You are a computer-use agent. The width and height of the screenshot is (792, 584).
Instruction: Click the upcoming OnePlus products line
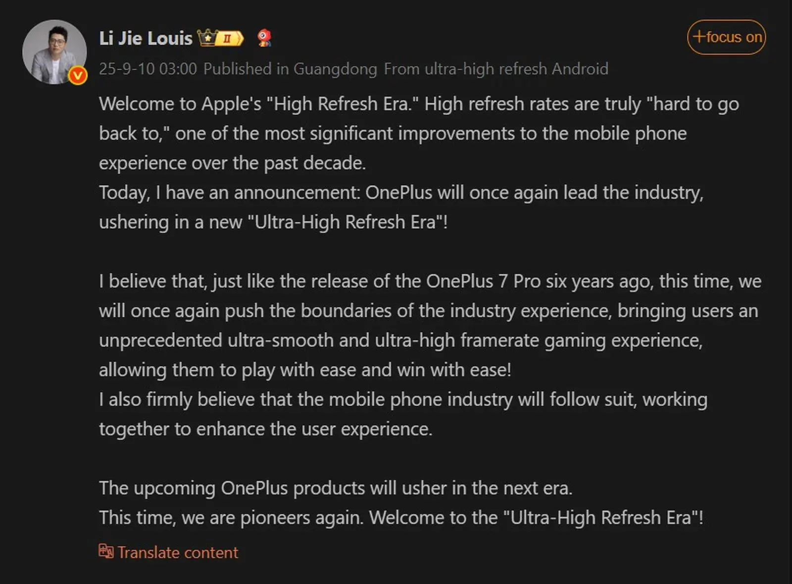tap(336, 488)
